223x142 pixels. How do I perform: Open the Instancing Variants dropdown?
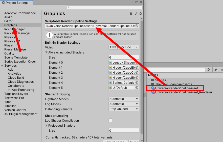pyautogui.click(x=124, y=109)
